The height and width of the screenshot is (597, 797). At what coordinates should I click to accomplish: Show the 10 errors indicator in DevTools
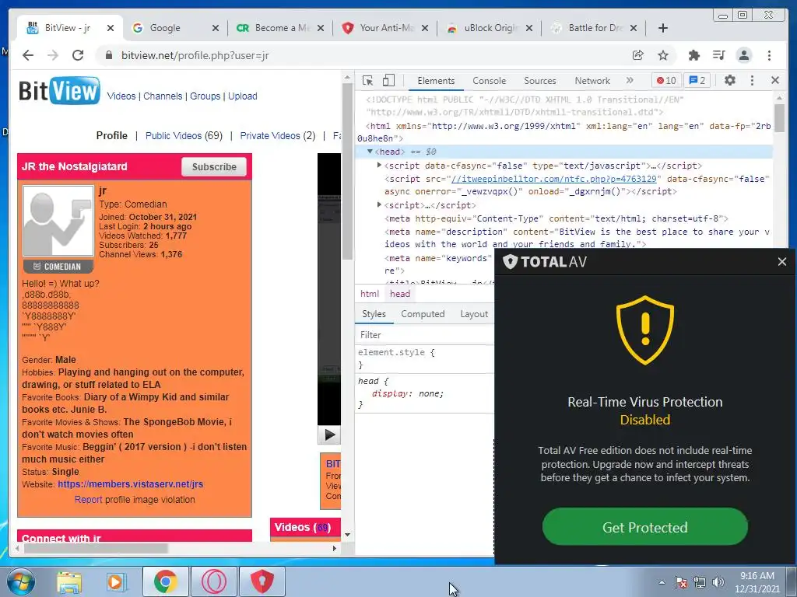point(666,80)
